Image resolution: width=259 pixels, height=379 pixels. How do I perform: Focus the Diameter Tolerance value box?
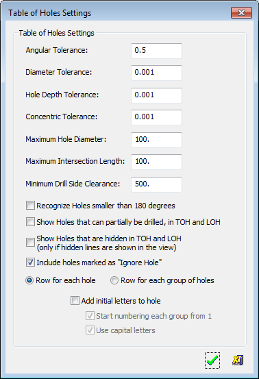(x=156, y=73)
